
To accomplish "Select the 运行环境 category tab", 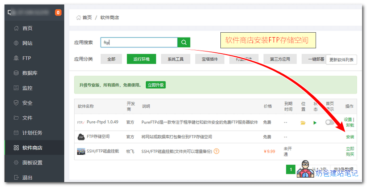I will coord(141,59).
